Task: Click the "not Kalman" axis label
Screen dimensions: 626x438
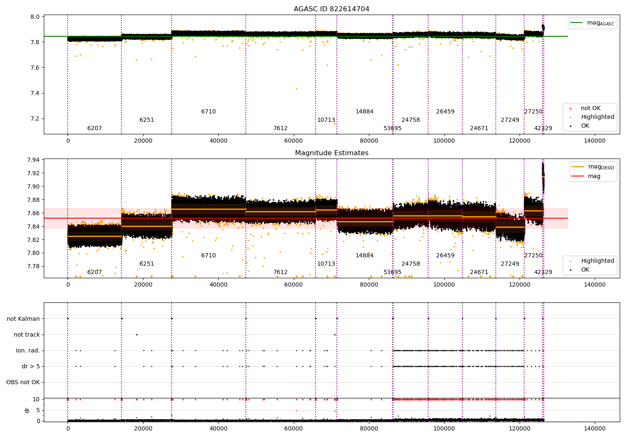Action: pos(23,319)
